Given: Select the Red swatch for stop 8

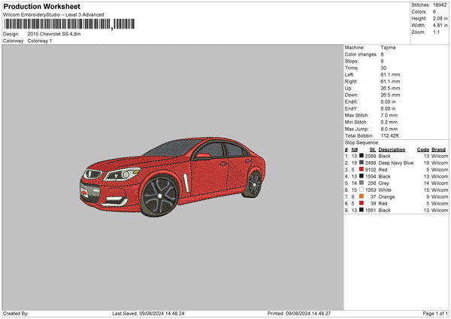Looking at the screenshot, I should [x=362, y=203].
